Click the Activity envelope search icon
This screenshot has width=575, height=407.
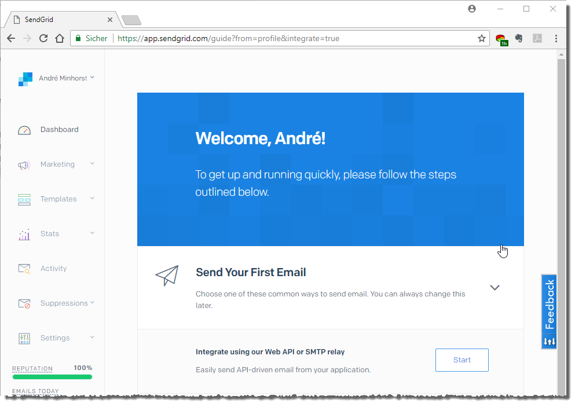24,269
